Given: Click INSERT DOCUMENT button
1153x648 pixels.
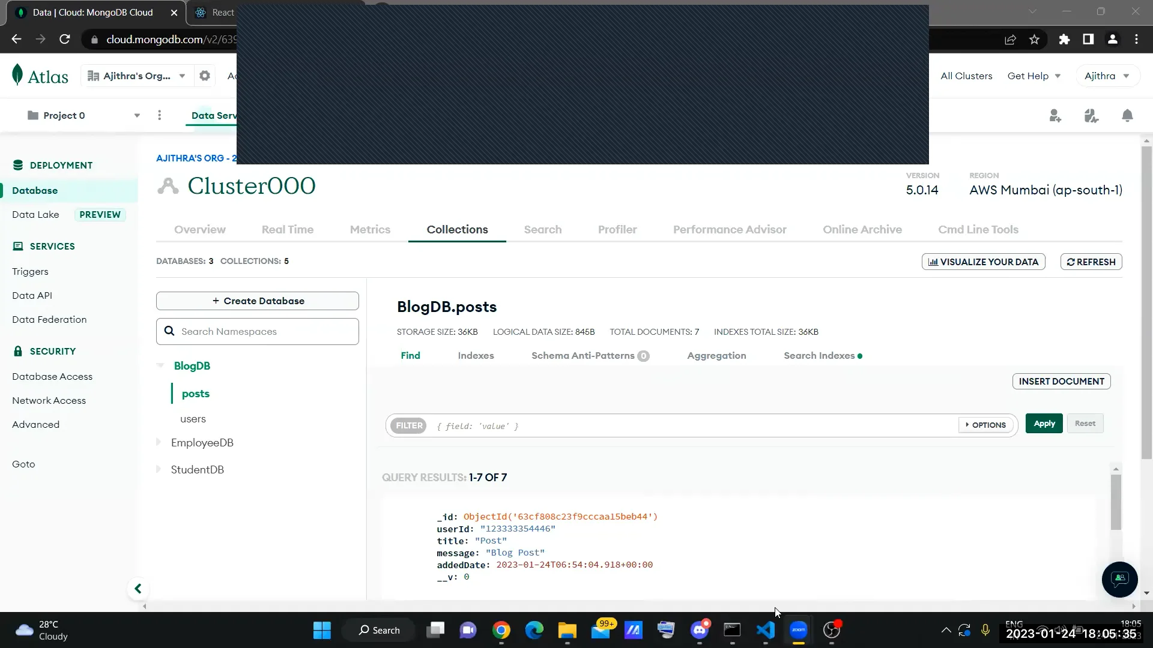Looking at the screenshot, I should click(1061, 381).
